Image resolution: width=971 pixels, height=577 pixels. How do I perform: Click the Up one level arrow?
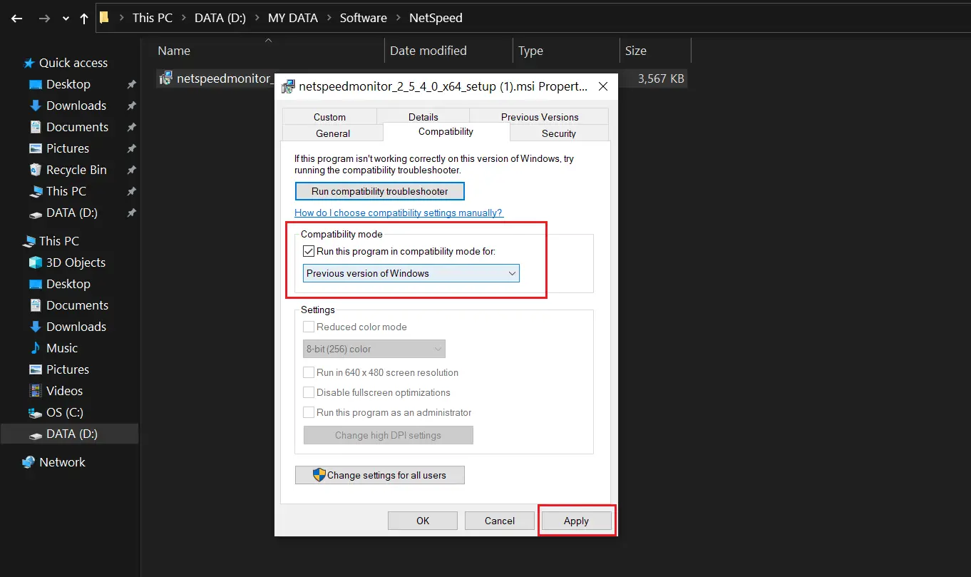tap(84, 19)
